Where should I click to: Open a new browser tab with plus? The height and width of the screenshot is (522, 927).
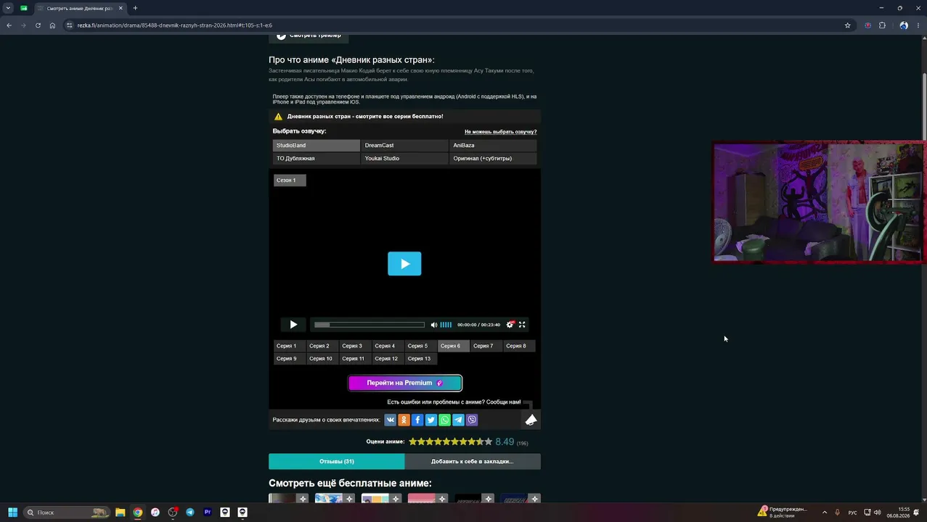[135, 8]
